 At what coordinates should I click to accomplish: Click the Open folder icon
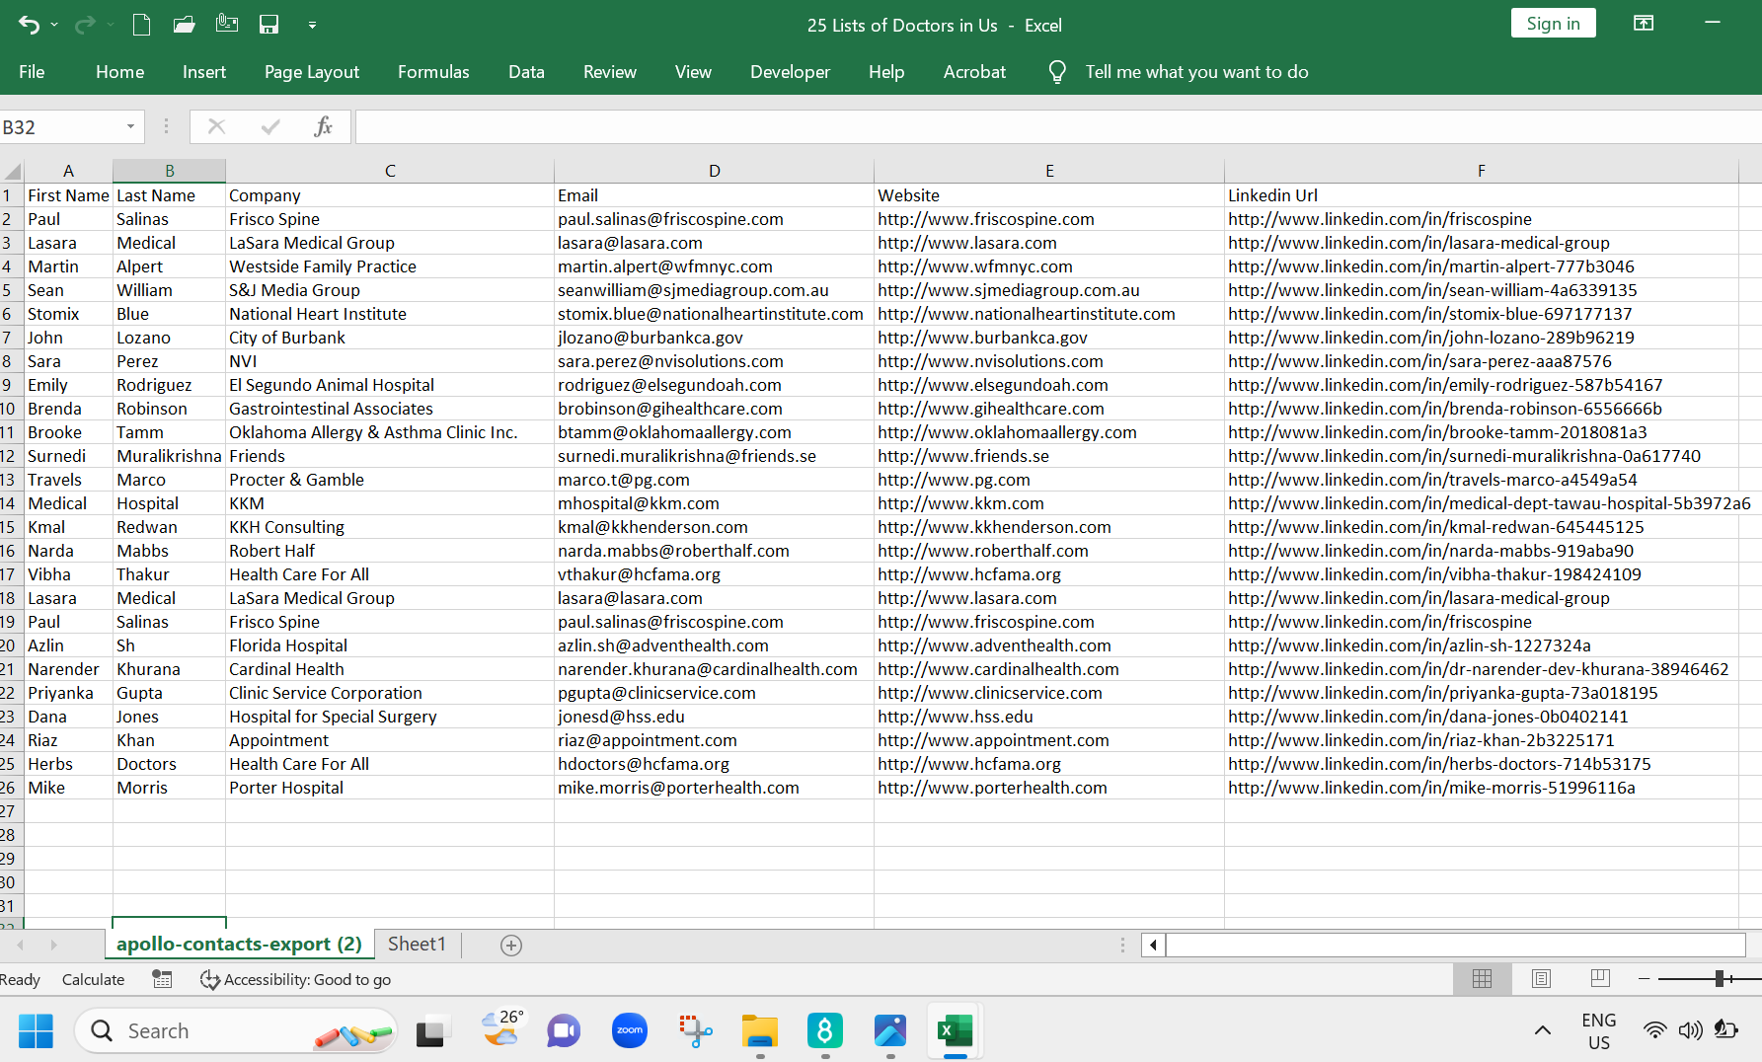(184, 26)
